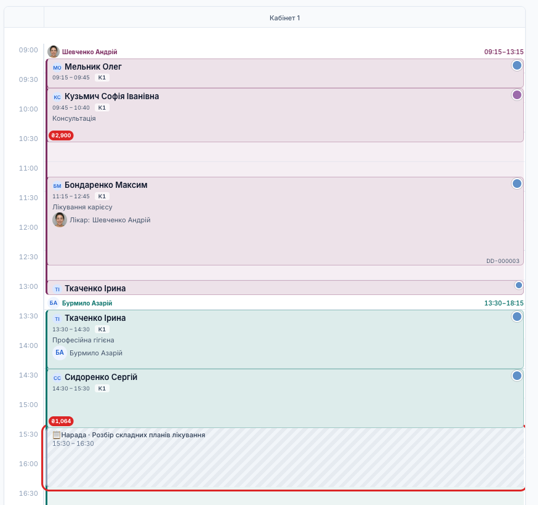Open patient name Мельник Олег
The height and width of the screenshot is (505, 538).
tap(93, 67)
